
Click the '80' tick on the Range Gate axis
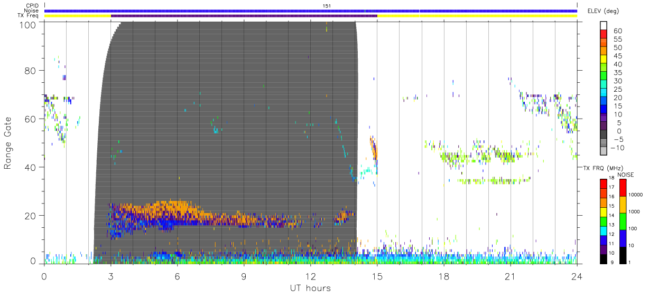point(30,71)
